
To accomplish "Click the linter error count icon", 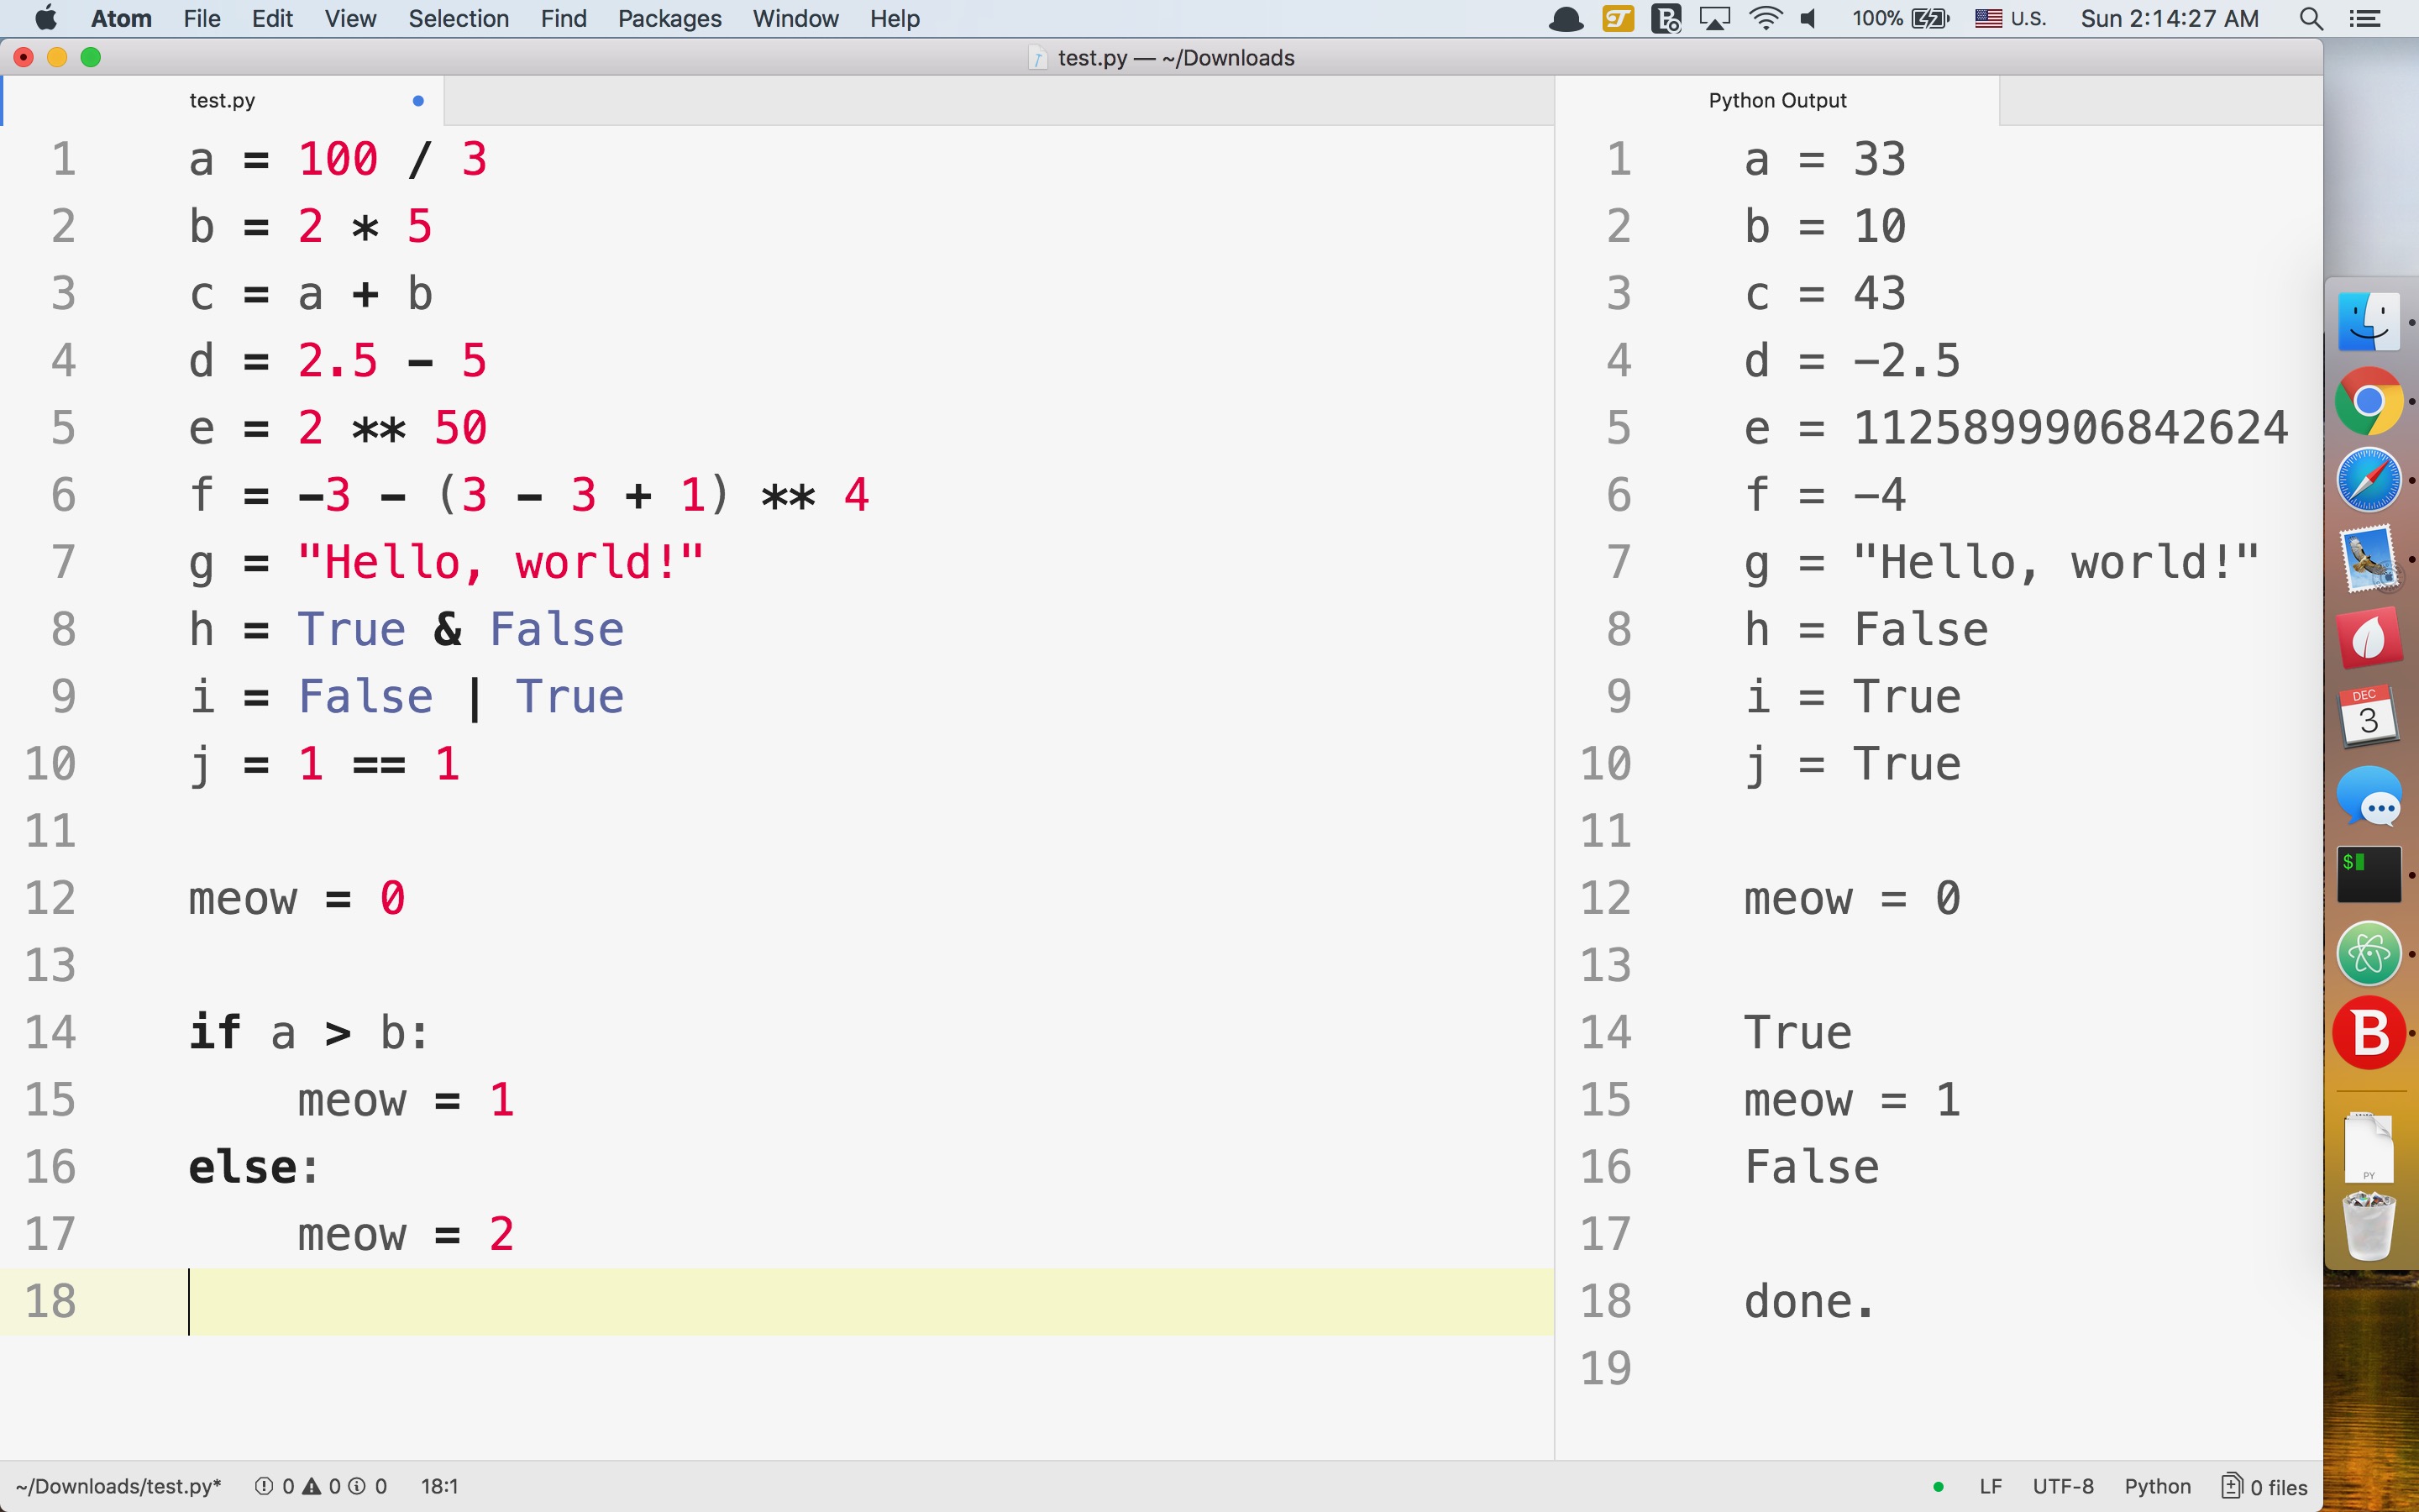I will [x=264, y=1486].
